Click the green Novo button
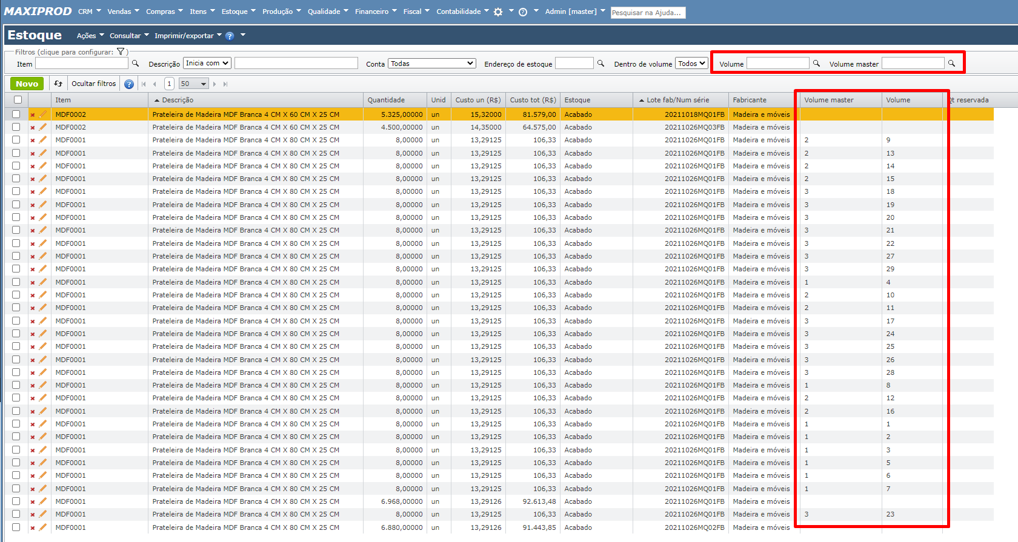The height and width of the screenshot is (542, 1018). coord(27,84)
